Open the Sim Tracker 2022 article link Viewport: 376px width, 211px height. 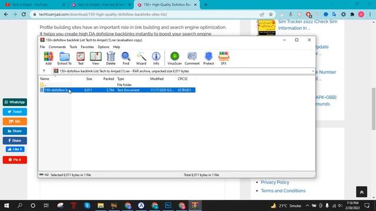[308, 25]
